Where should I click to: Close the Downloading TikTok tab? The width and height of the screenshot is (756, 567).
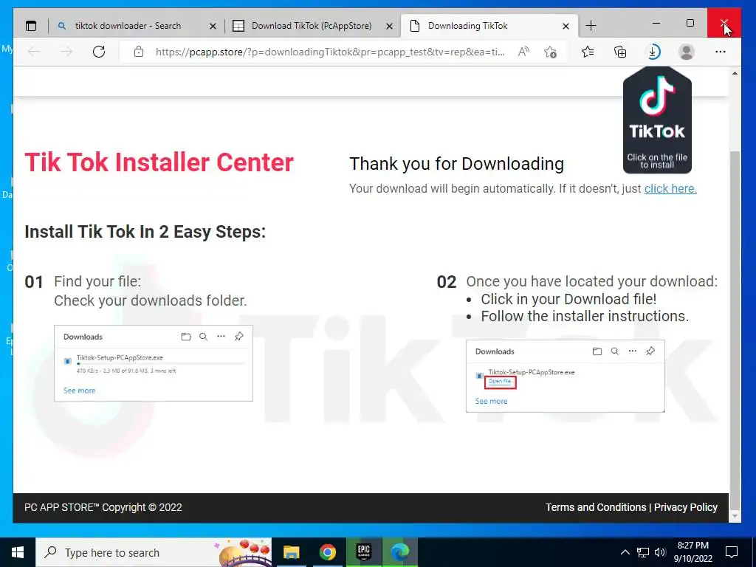coord(566,26)
